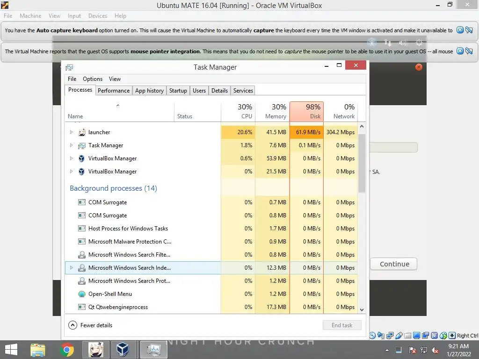479x359 pixels.
Task: Sort processes by the Network column
Action: click(x=341, y=111)
